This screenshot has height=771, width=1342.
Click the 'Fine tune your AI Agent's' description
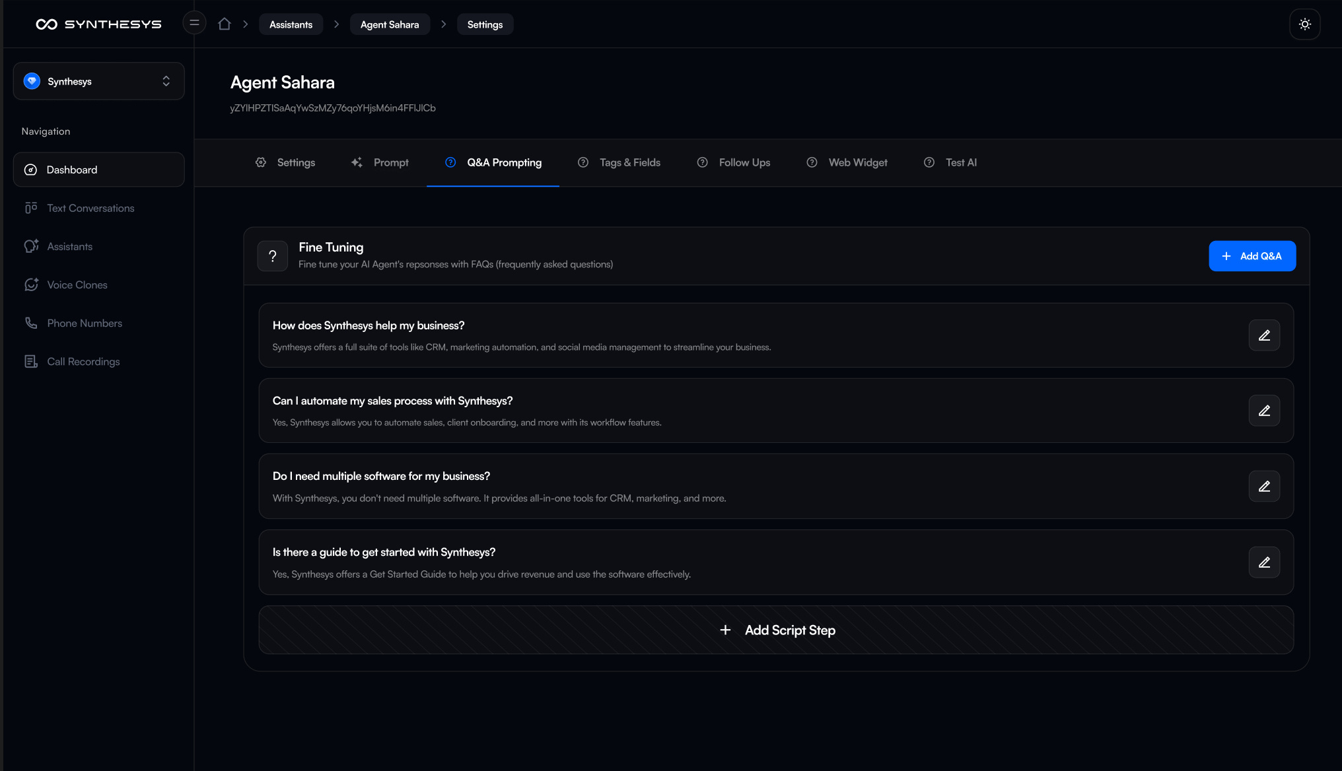[x=456, y=264]
